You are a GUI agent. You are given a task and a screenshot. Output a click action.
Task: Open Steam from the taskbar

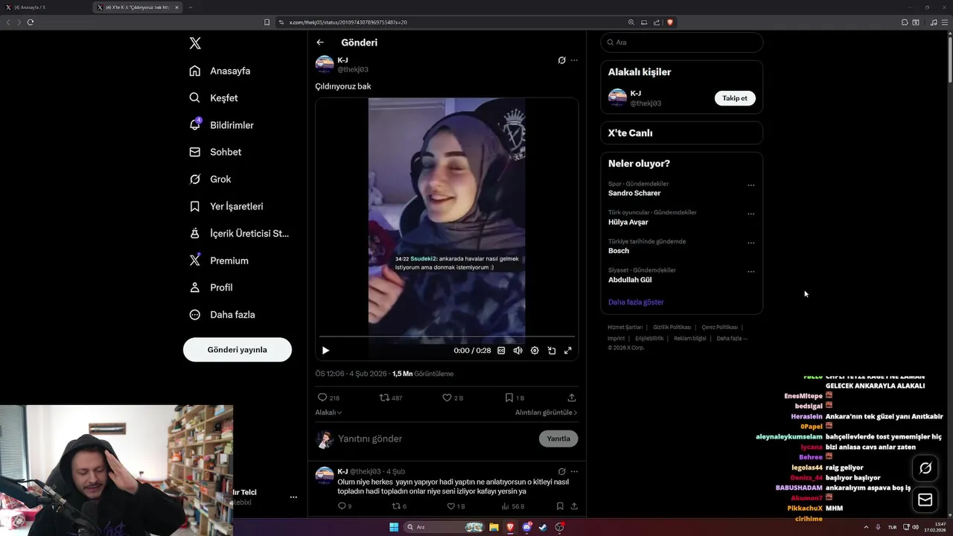point(543,527)
